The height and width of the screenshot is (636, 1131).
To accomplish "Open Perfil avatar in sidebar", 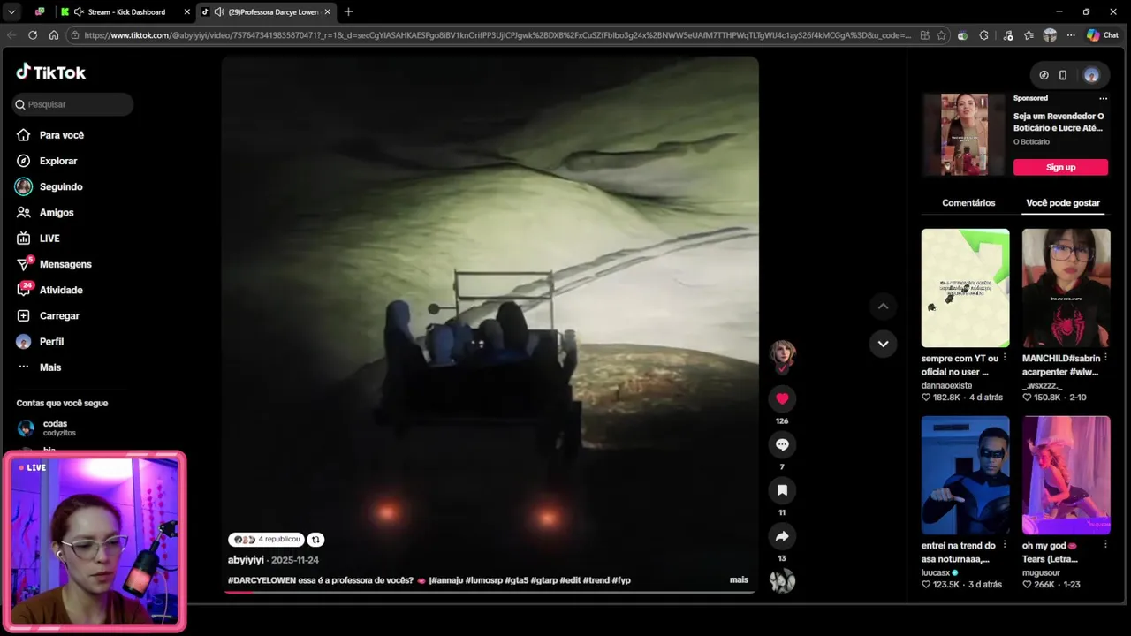I will [x=24, y=342].
